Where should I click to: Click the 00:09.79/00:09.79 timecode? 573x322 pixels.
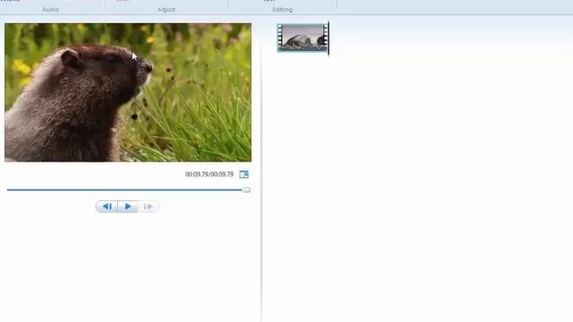coord(209,174)
